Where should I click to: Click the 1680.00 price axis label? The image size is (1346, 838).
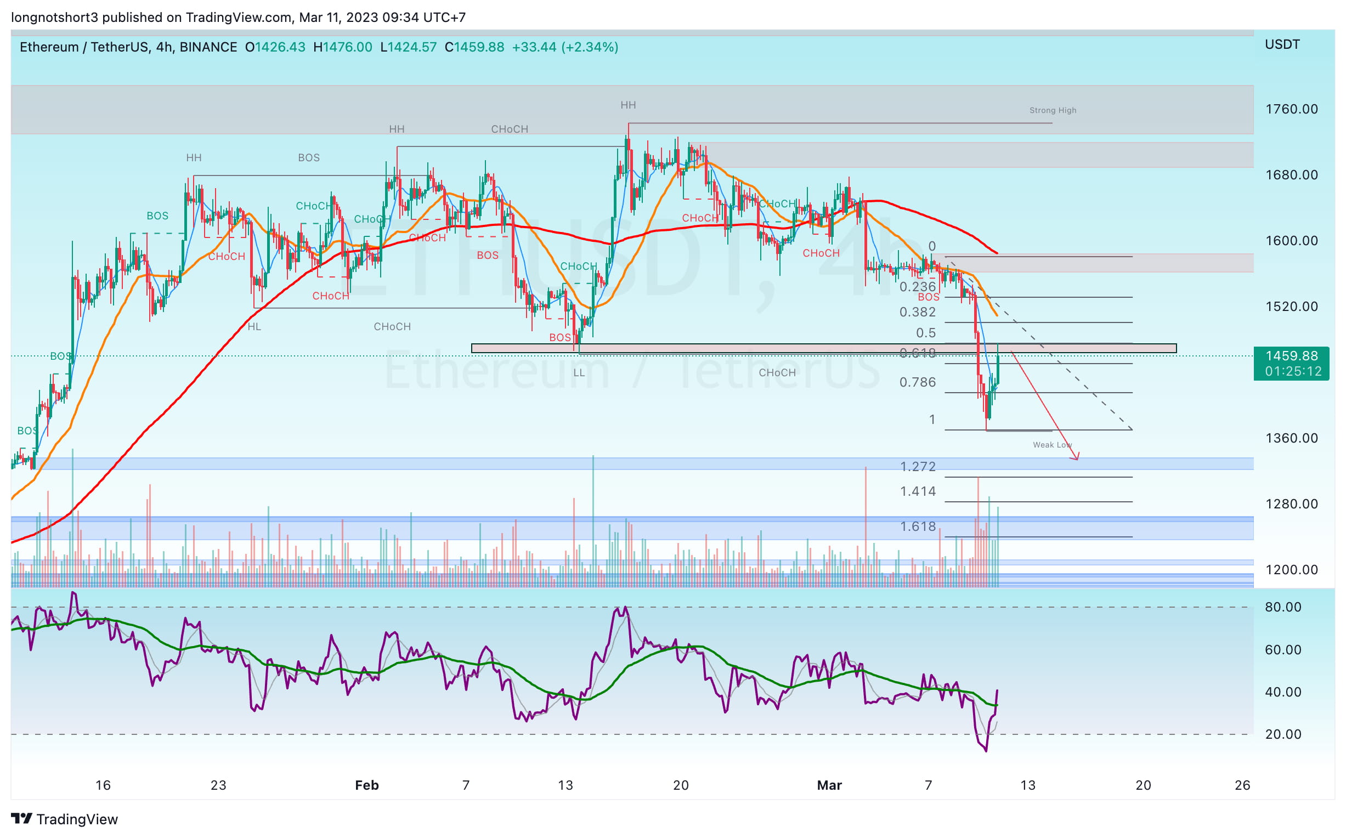pos(1291,175)
